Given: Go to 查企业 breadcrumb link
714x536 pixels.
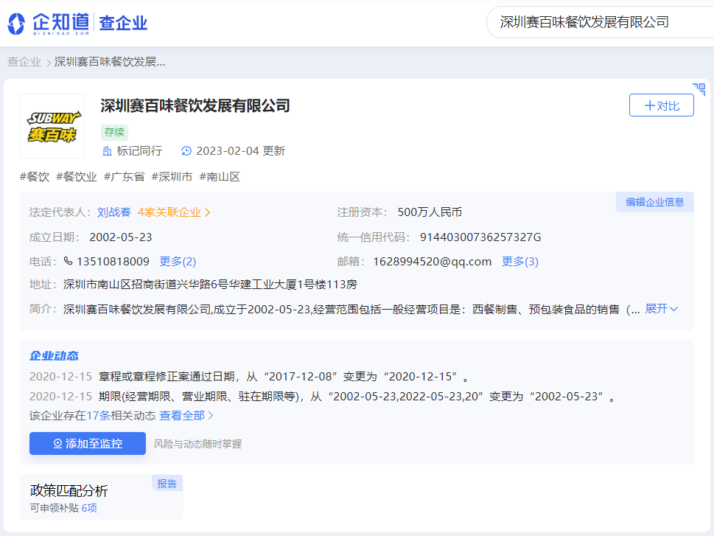Looking at the screenshot, I should [24, 62].
